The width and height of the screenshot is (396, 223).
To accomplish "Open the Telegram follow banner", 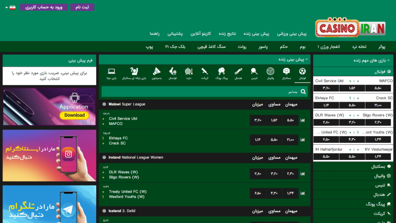I will 49,204.
